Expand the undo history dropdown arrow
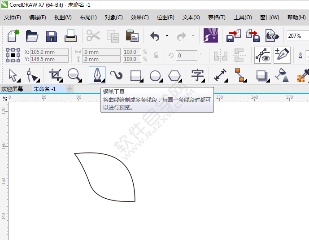 coord(167,35)
